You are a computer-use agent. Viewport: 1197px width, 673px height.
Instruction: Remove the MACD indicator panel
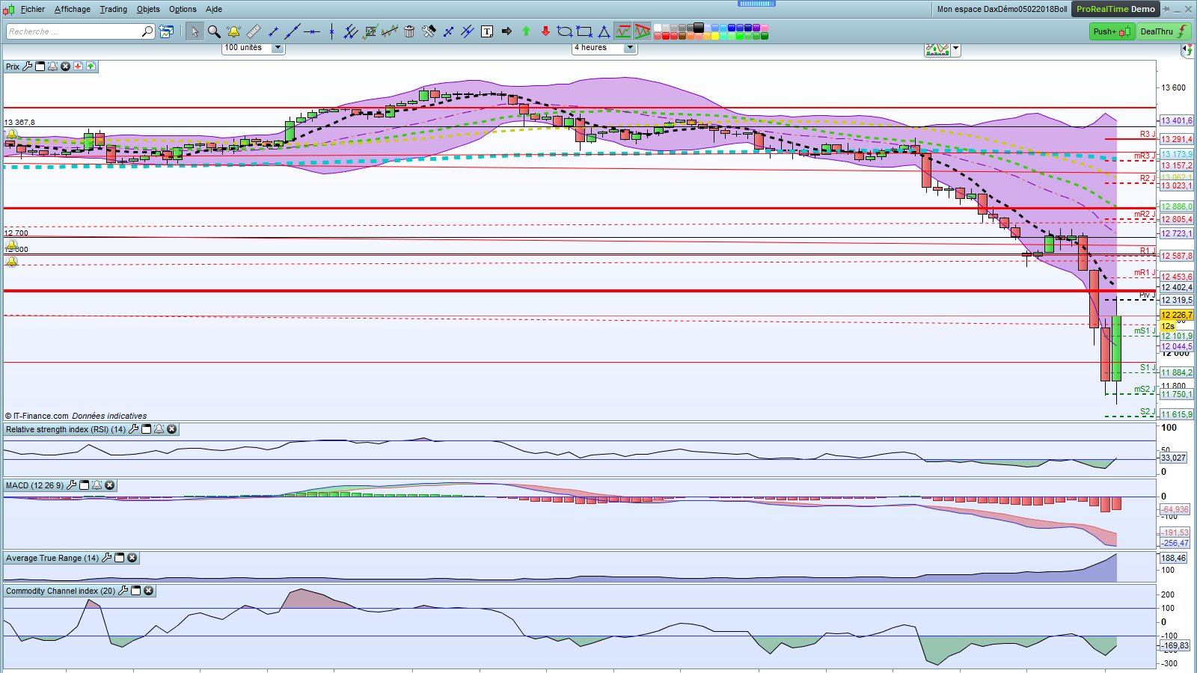[110, 485]
